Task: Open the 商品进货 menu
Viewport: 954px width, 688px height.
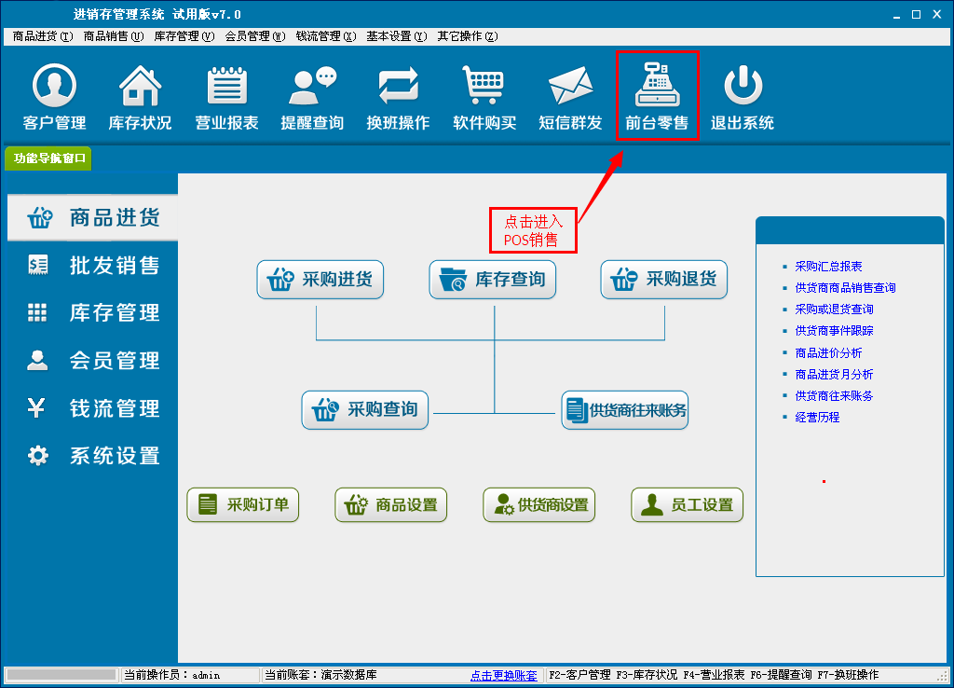Action: 42,36
